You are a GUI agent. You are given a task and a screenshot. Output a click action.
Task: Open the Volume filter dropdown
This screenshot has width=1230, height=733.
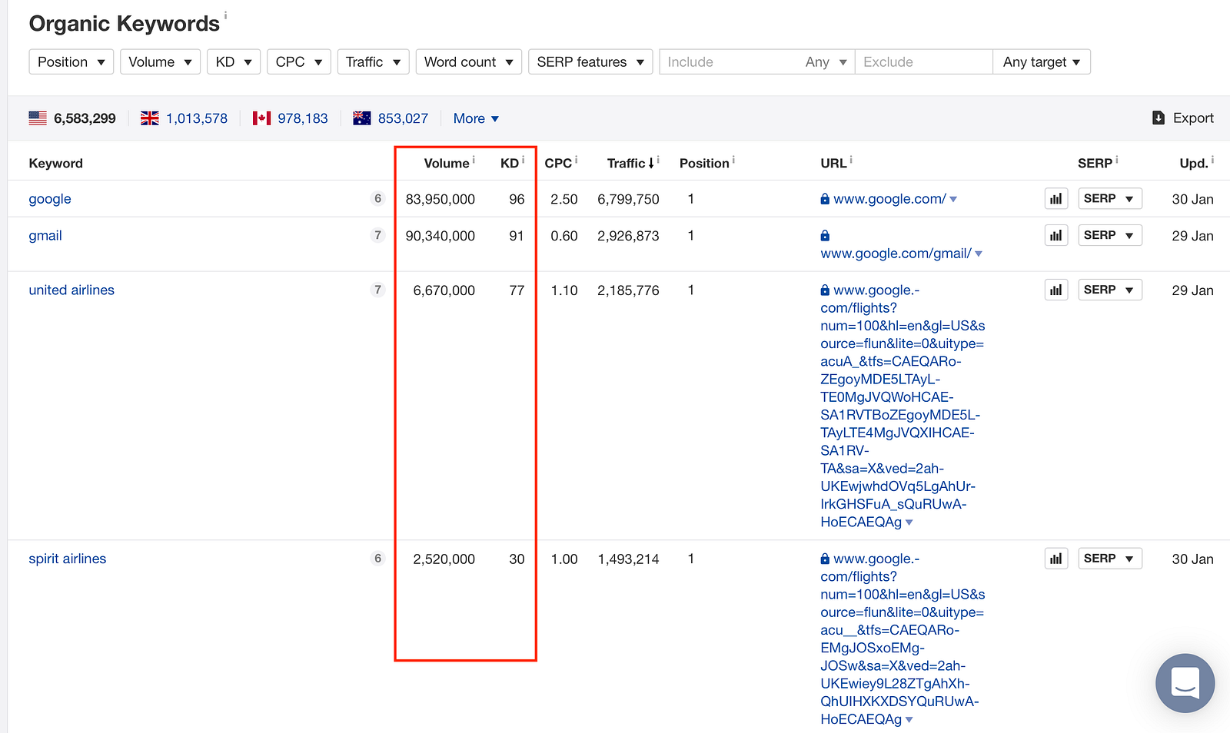tap(161, 61)
